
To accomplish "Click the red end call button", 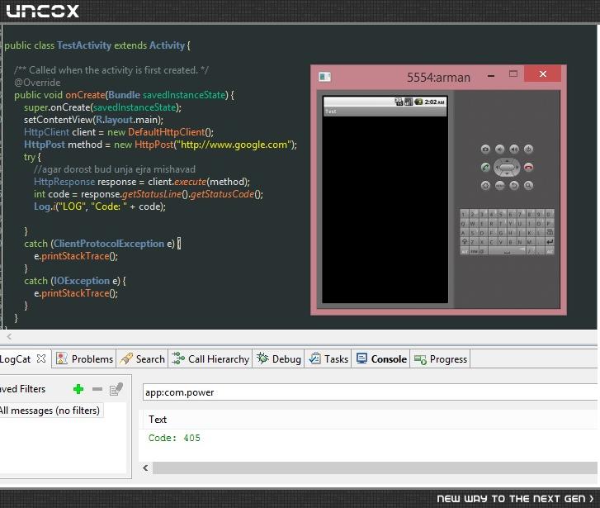I will (528, 167).
